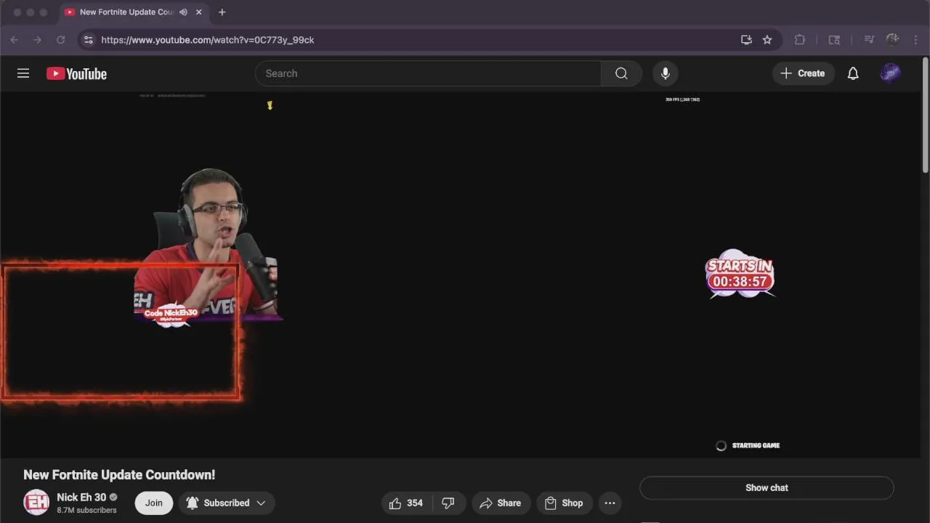Open the YouTube account avatar menu
The image size is (930, 523).
coord(890,73)
